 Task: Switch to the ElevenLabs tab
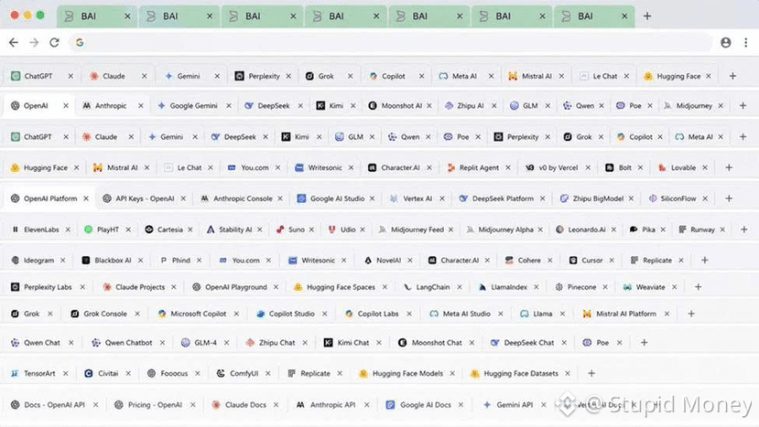pos(40,230)
